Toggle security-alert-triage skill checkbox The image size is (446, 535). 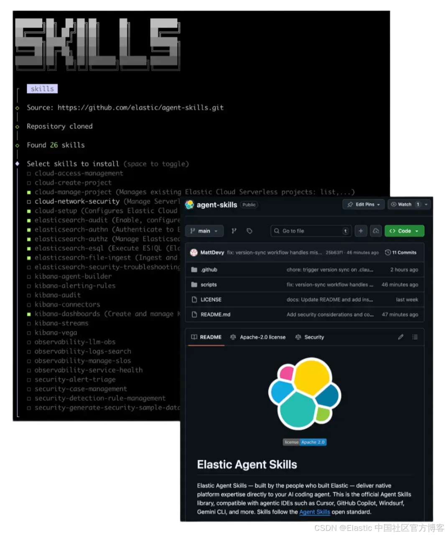coord(29,380)
